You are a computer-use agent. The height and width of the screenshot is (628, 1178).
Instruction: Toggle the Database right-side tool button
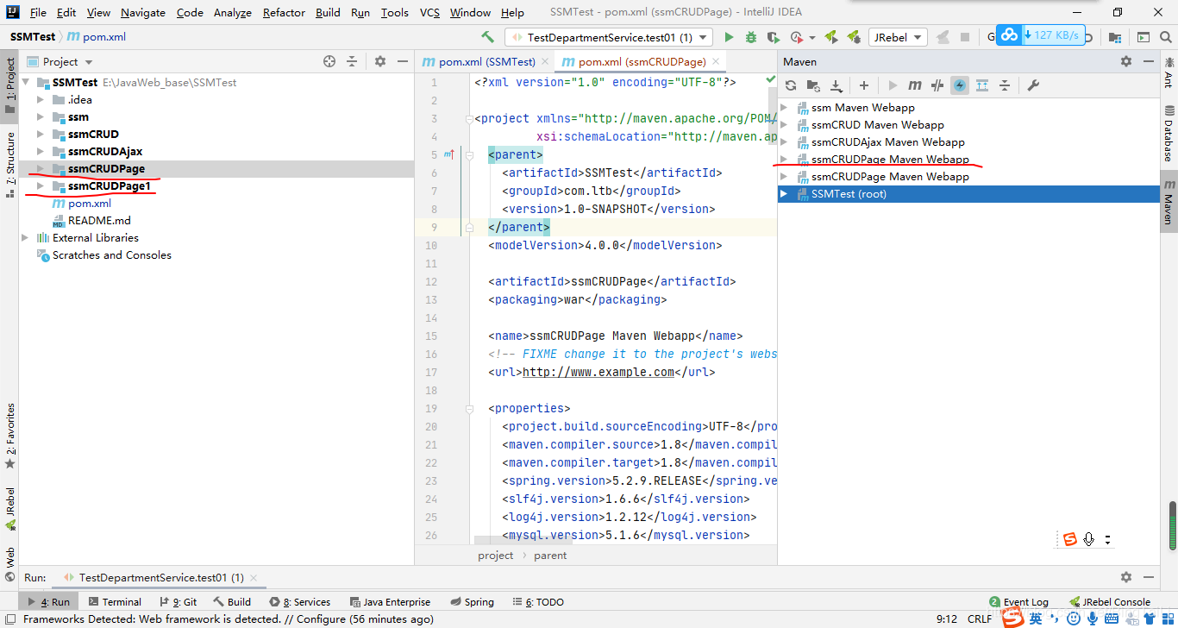[x=1169, y=134]
